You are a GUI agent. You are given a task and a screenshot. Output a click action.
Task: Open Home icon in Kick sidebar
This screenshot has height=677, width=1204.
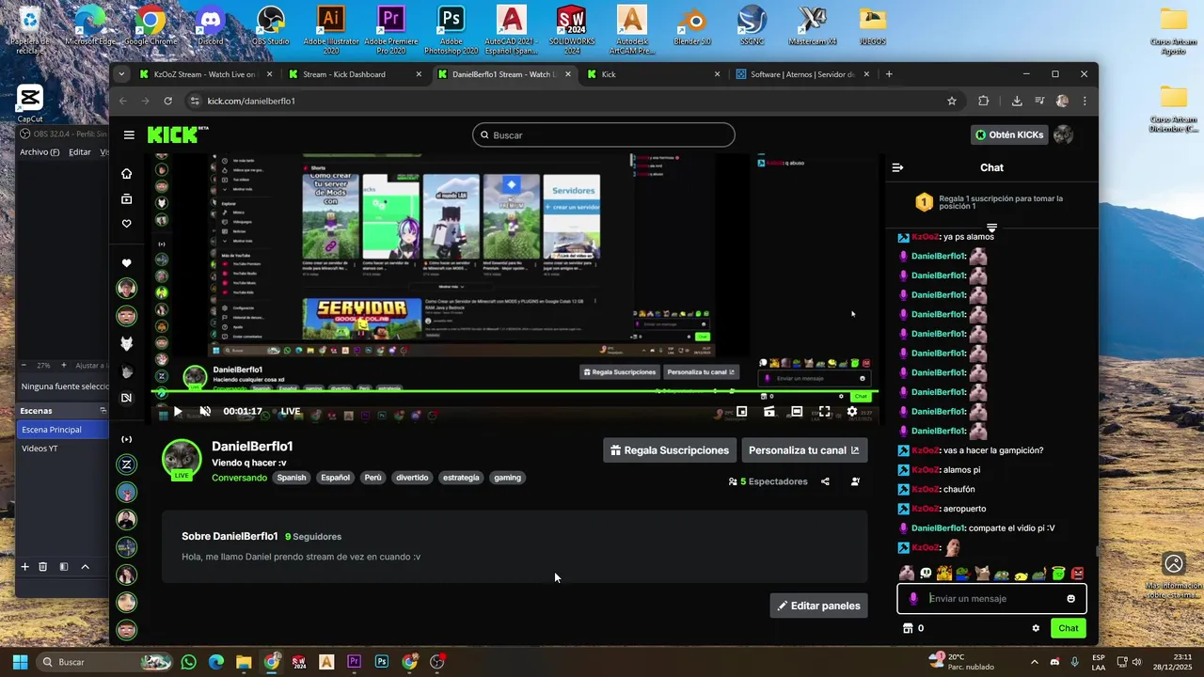click(x=127, y=174)
